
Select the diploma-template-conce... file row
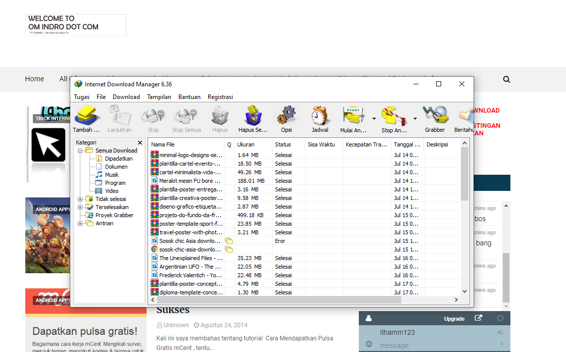point(305,292)
